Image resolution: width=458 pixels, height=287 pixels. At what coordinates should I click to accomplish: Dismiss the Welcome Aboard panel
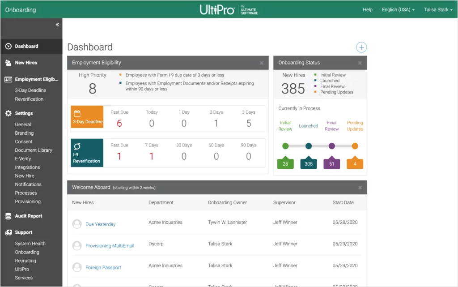click(360, 188)
